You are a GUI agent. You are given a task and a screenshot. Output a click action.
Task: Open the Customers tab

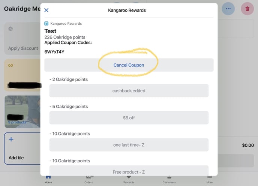[x=169, y=179]
